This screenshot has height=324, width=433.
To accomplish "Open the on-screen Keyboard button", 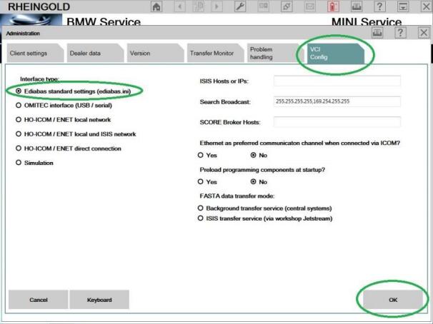I will [x=99, y=300].
